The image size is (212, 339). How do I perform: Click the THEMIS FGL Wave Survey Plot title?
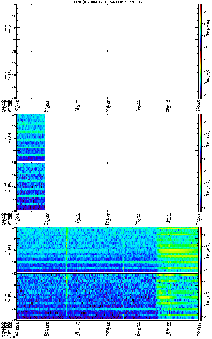tap(107, 2)
